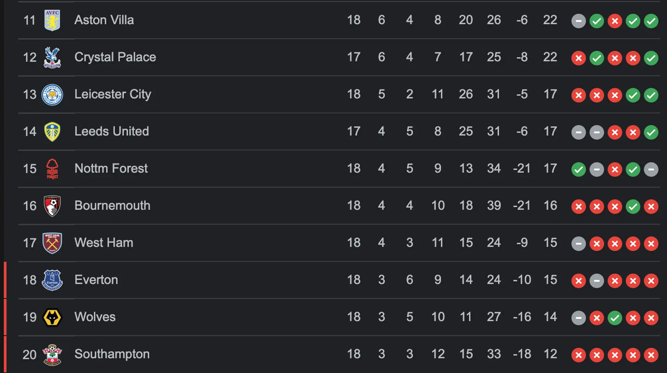Click the Aston Villa club crest
Viewport: 667px width, 373px height.
[x=52, y=20]
